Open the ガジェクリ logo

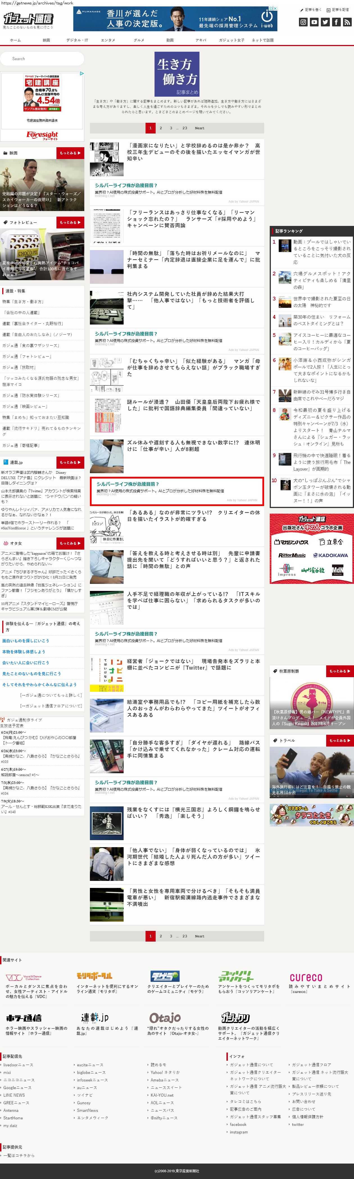(x=235, y=1018)
